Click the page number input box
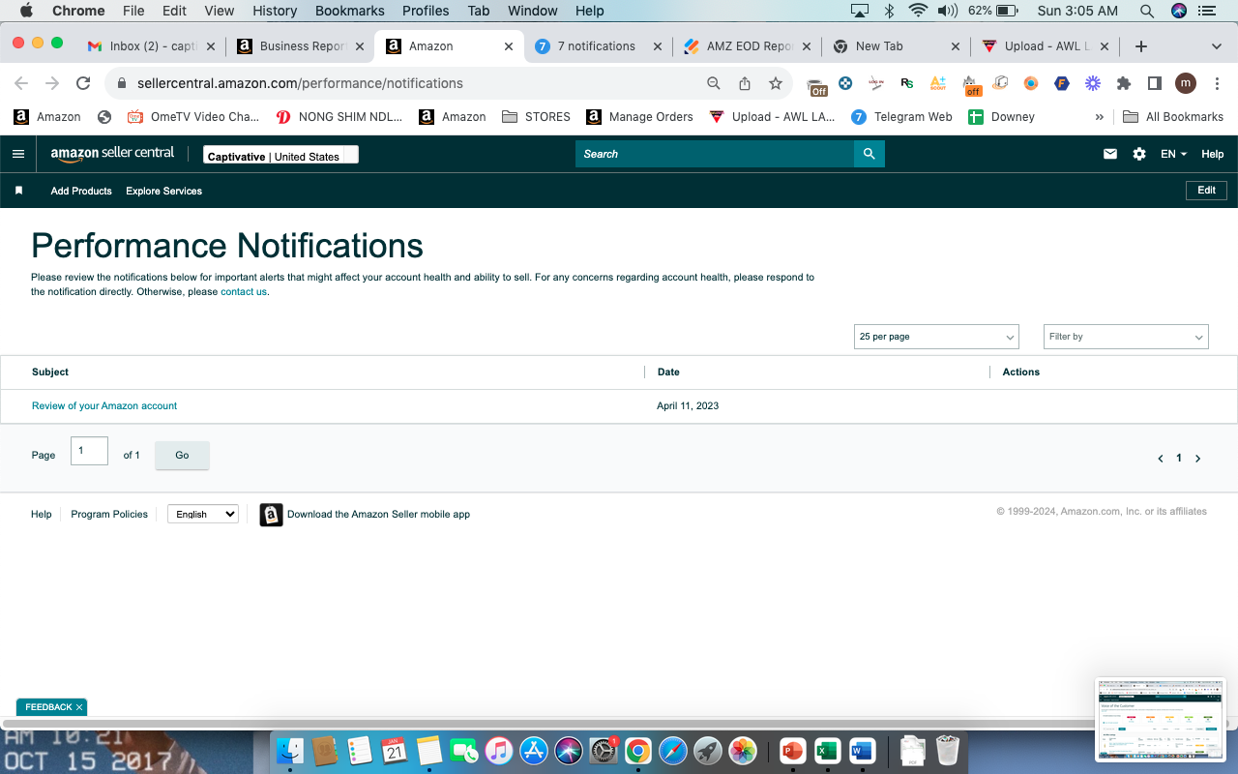1238x774 pixels. pyautogui.click(x=89, y=451)
